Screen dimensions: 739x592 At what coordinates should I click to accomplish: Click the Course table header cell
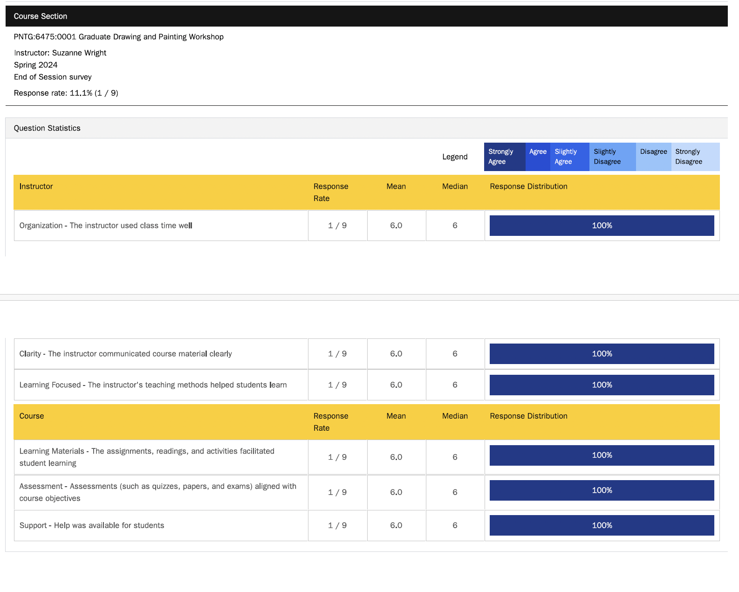coord(161,422)
